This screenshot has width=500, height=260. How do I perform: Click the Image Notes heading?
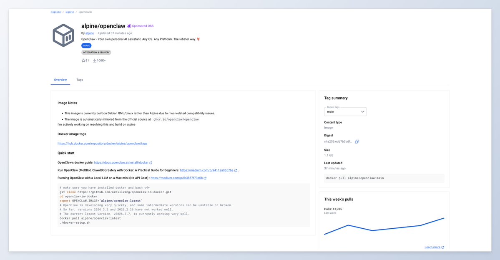click(67, 103)
